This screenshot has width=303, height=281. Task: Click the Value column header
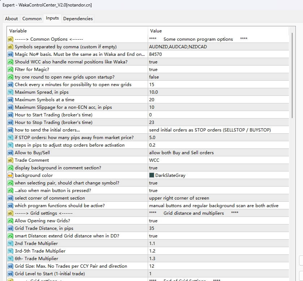156,31
